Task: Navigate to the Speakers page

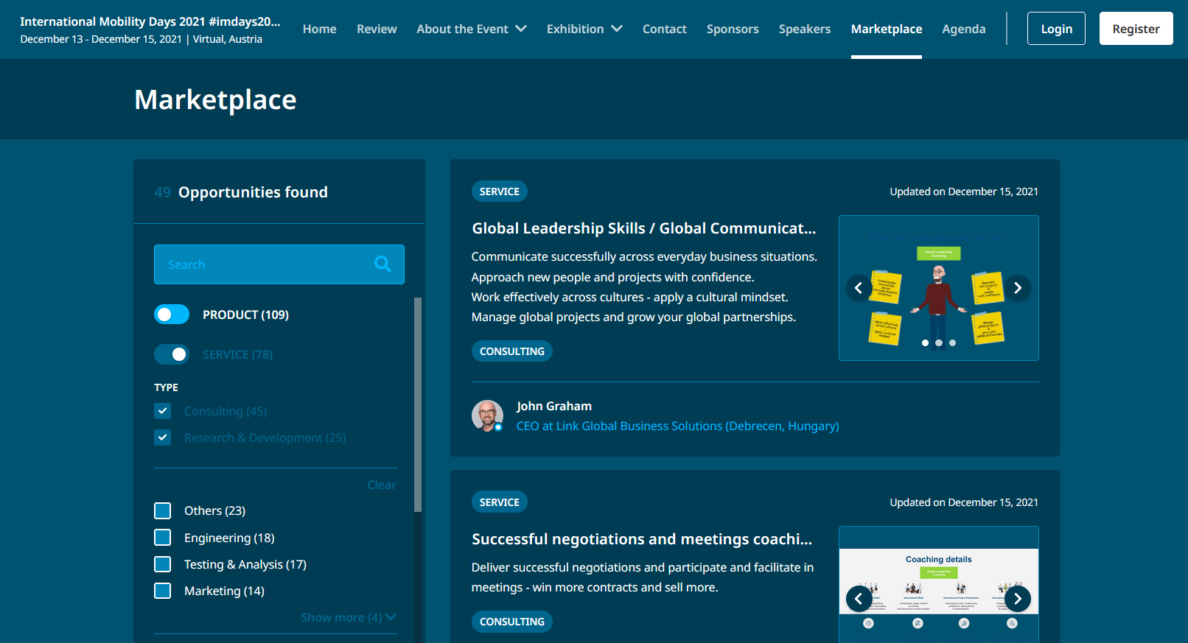Action: 804,29
